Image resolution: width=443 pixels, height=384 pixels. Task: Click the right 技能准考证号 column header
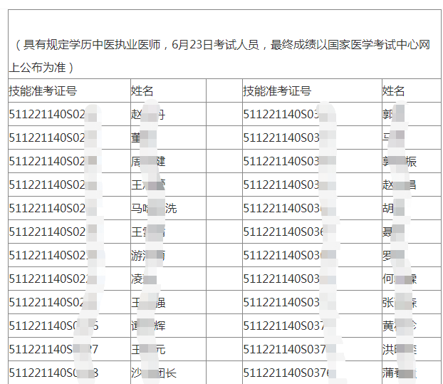(277, 91)
